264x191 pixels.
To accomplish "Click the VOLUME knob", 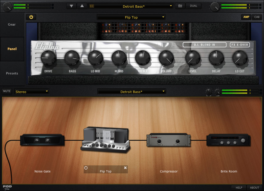I will pos(166,58).
